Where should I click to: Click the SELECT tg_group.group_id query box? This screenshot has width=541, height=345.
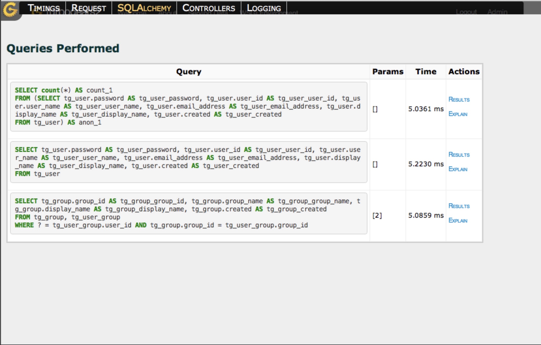[x=189, y=213]
